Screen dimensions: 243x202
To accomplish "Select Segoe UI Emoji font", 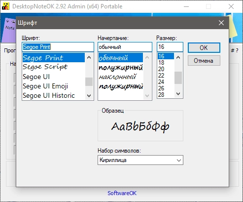I will 54,86.
